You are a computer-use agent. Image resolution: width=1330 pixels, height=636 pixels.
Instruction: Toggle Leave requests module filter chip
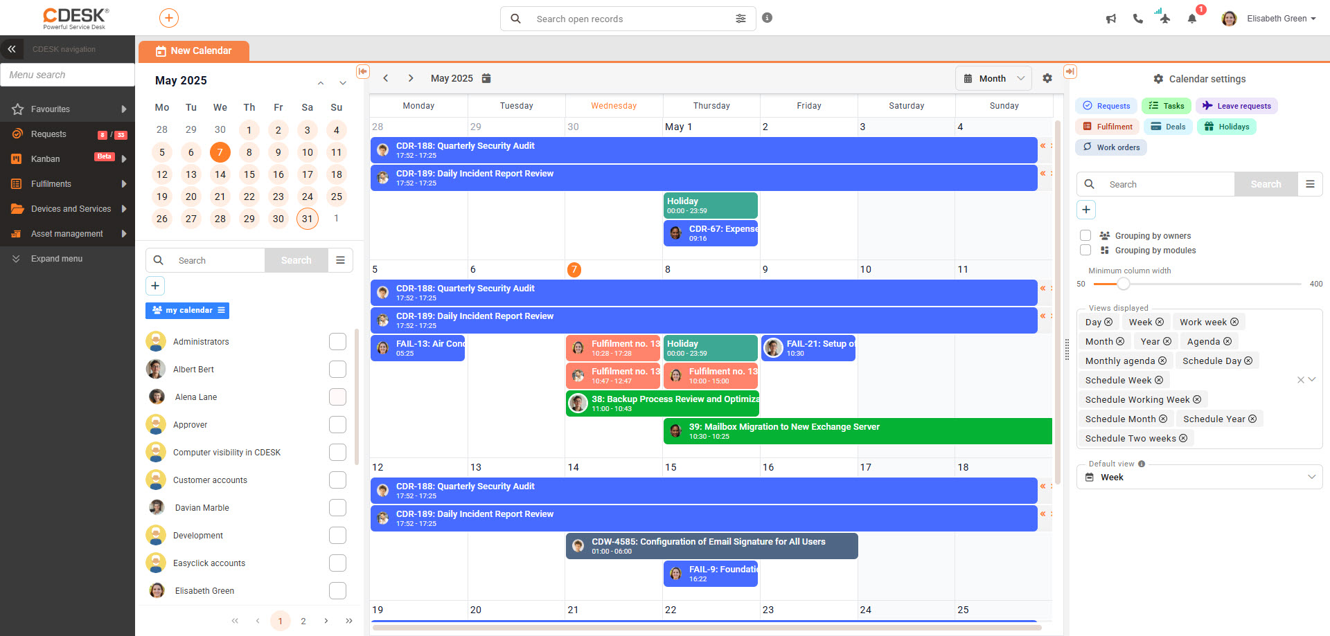(1236, 106)
